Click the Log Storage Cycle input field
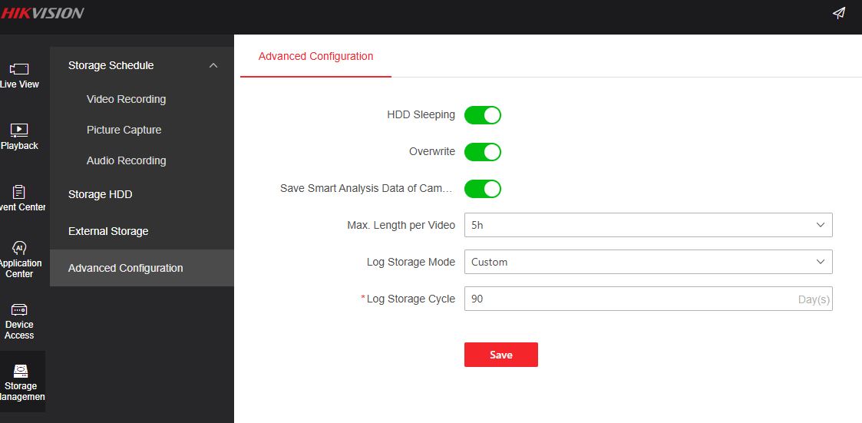The image size is (862, 423). pos(629,299)
